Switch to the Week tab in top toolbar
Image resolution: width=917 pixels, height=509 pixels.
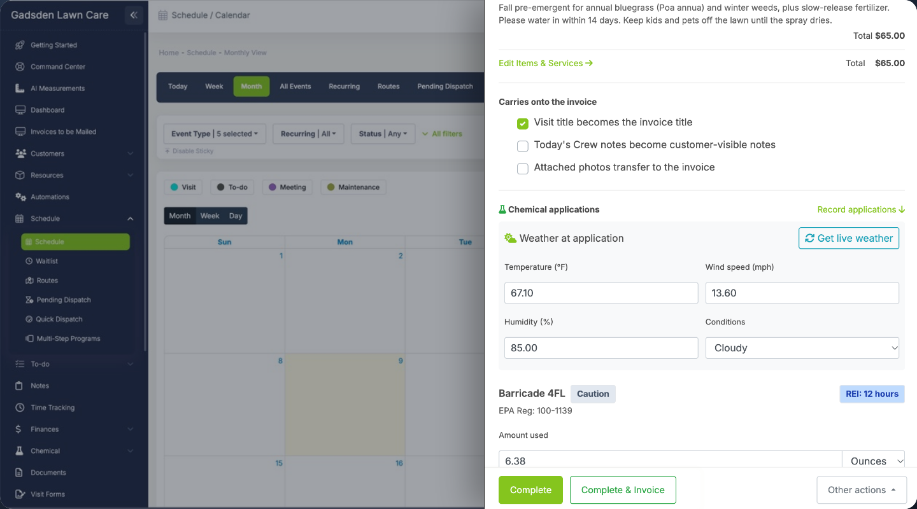214,87
